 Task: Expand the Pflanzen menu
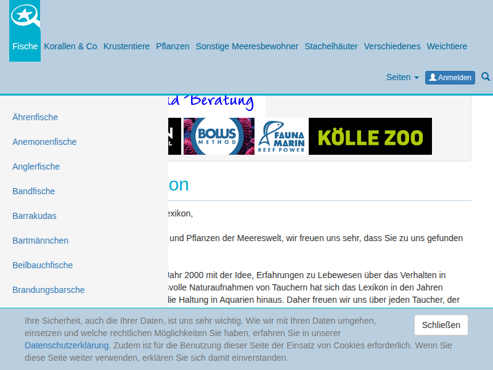173,46
